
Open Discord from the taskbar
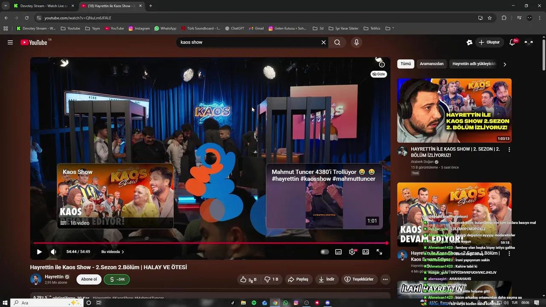[328, 303]
